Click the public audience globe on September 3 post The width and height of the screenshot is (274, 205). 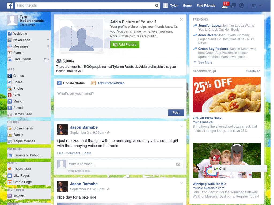click(x=108, y=132)
